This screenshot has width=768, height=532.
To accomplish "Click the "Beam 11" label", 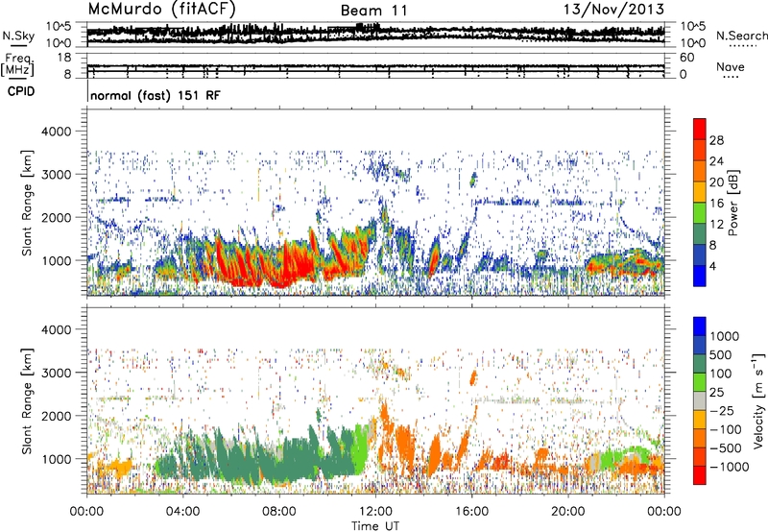I will pyautogui.click(x=373, y=11).
